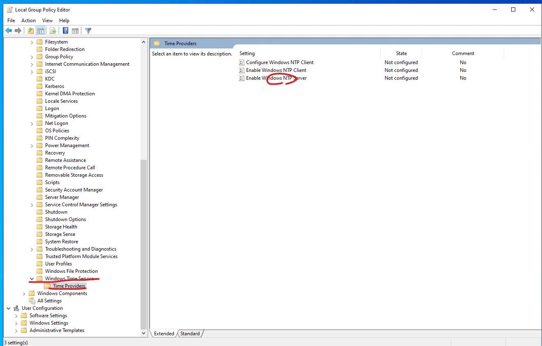Viewport: 542px width, 346px height.
Task: Click the User Configuration node icon
Action: click(16, 308)
